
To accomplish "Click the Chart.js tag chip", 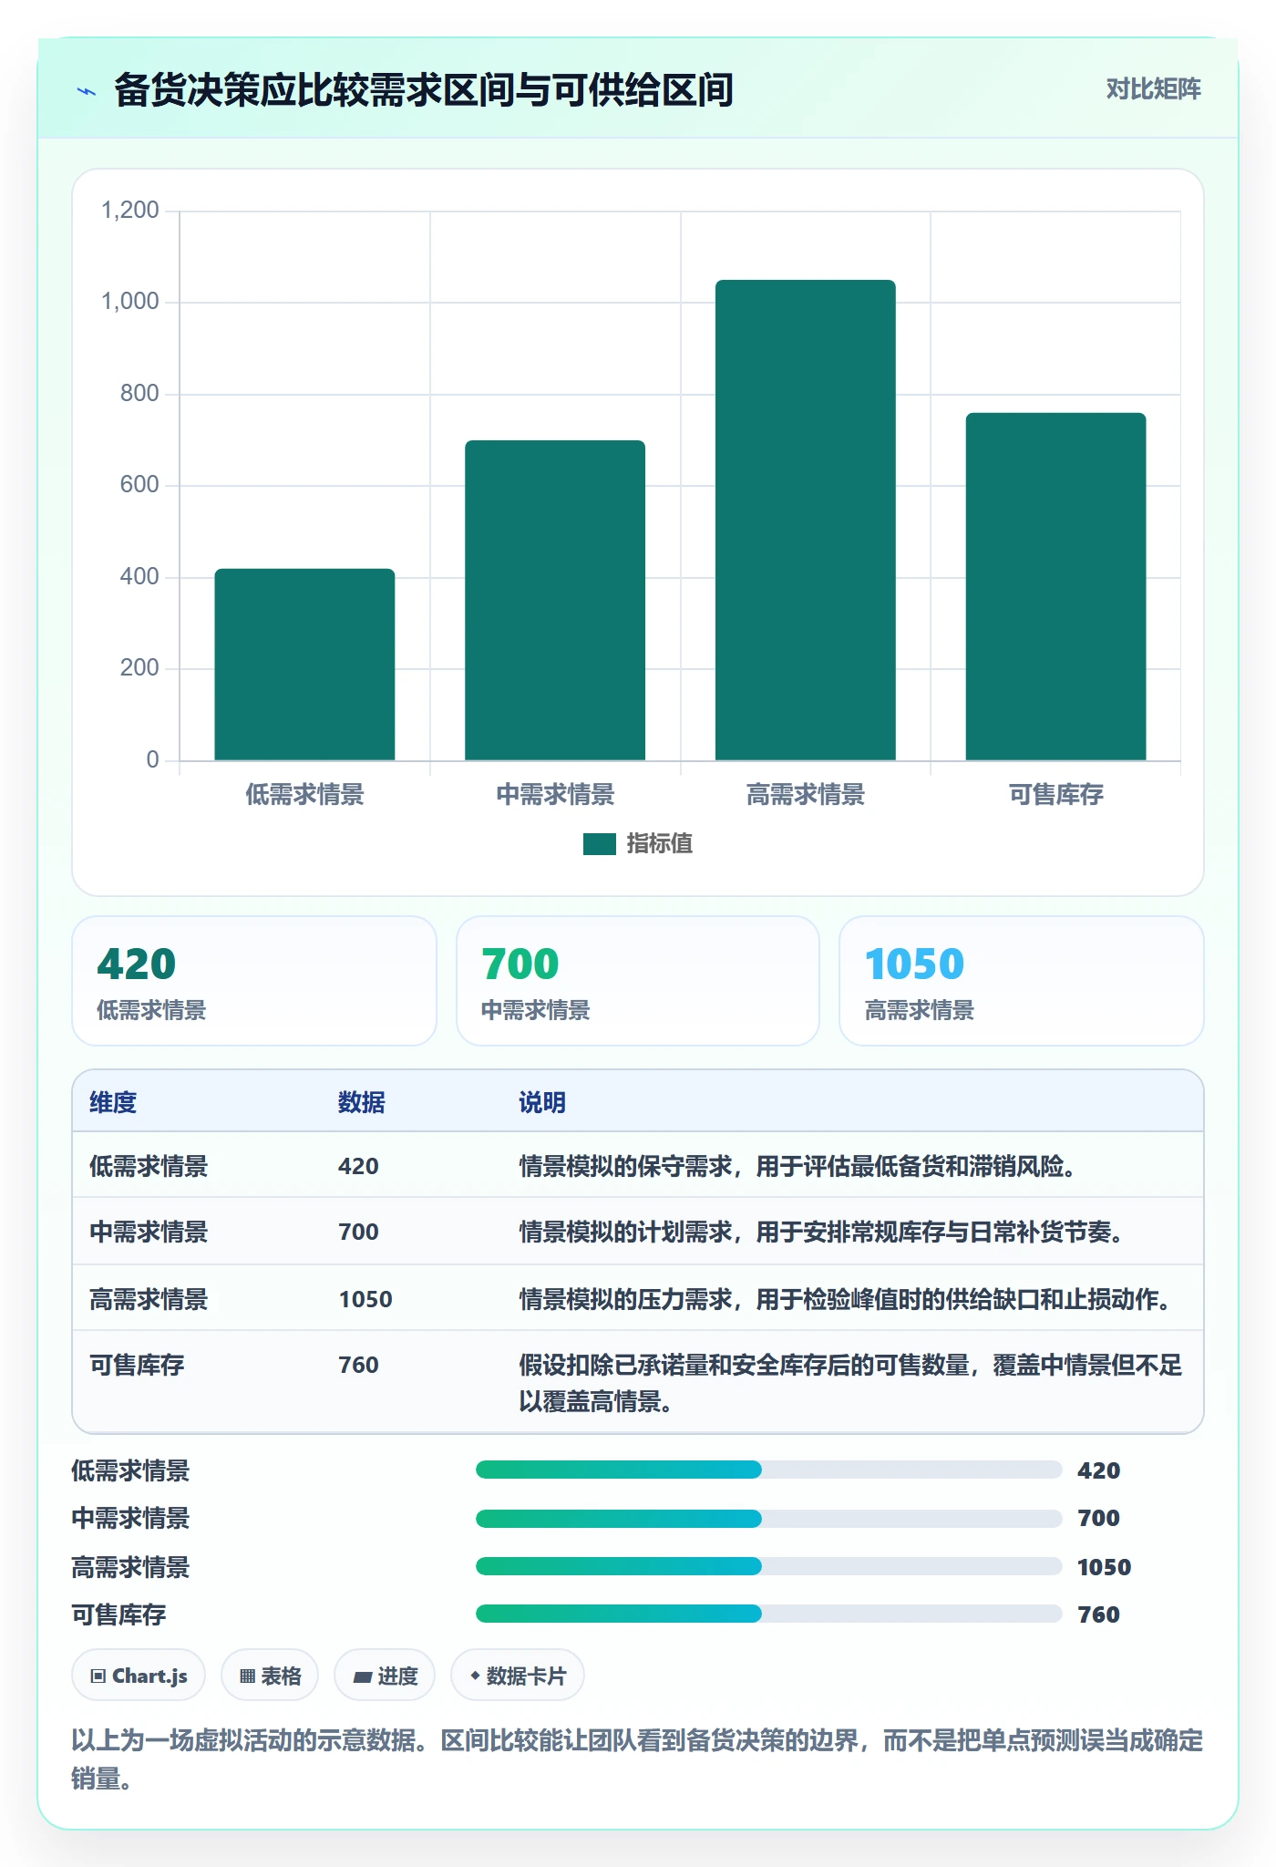I will pos(139,1676).
